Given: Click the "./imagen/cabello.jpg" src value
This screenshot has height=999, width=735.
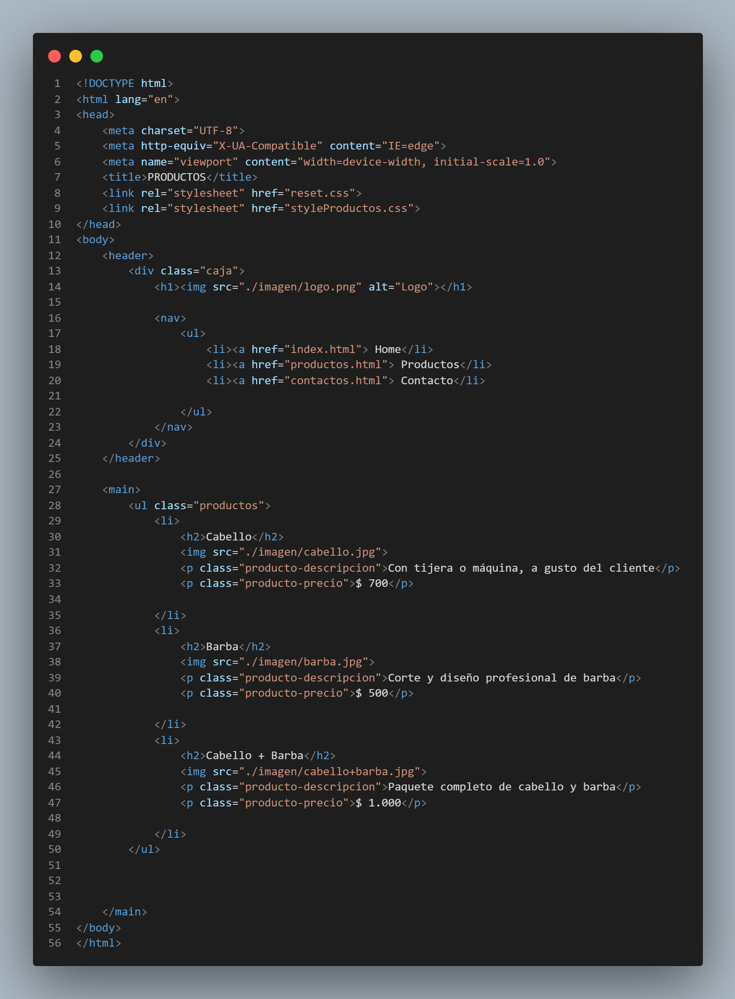Looking at the screenshot, I should point(310,552).
